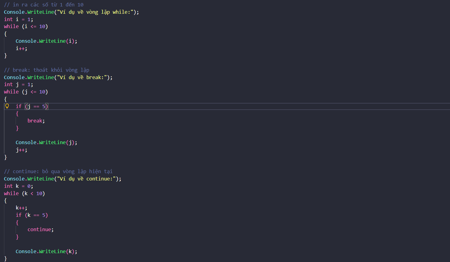
Task: Click the 'if (j == 5)' condition
Action: [x=32, y=107]
